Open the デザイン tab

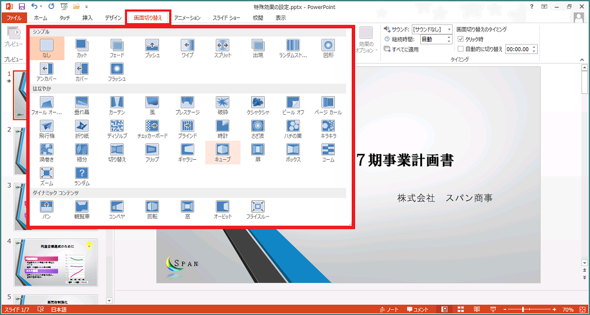coord(114,17)
